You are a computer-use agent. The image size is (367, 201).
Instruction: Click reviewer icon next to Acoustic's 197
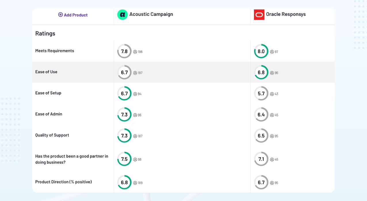tap(135, 73)
